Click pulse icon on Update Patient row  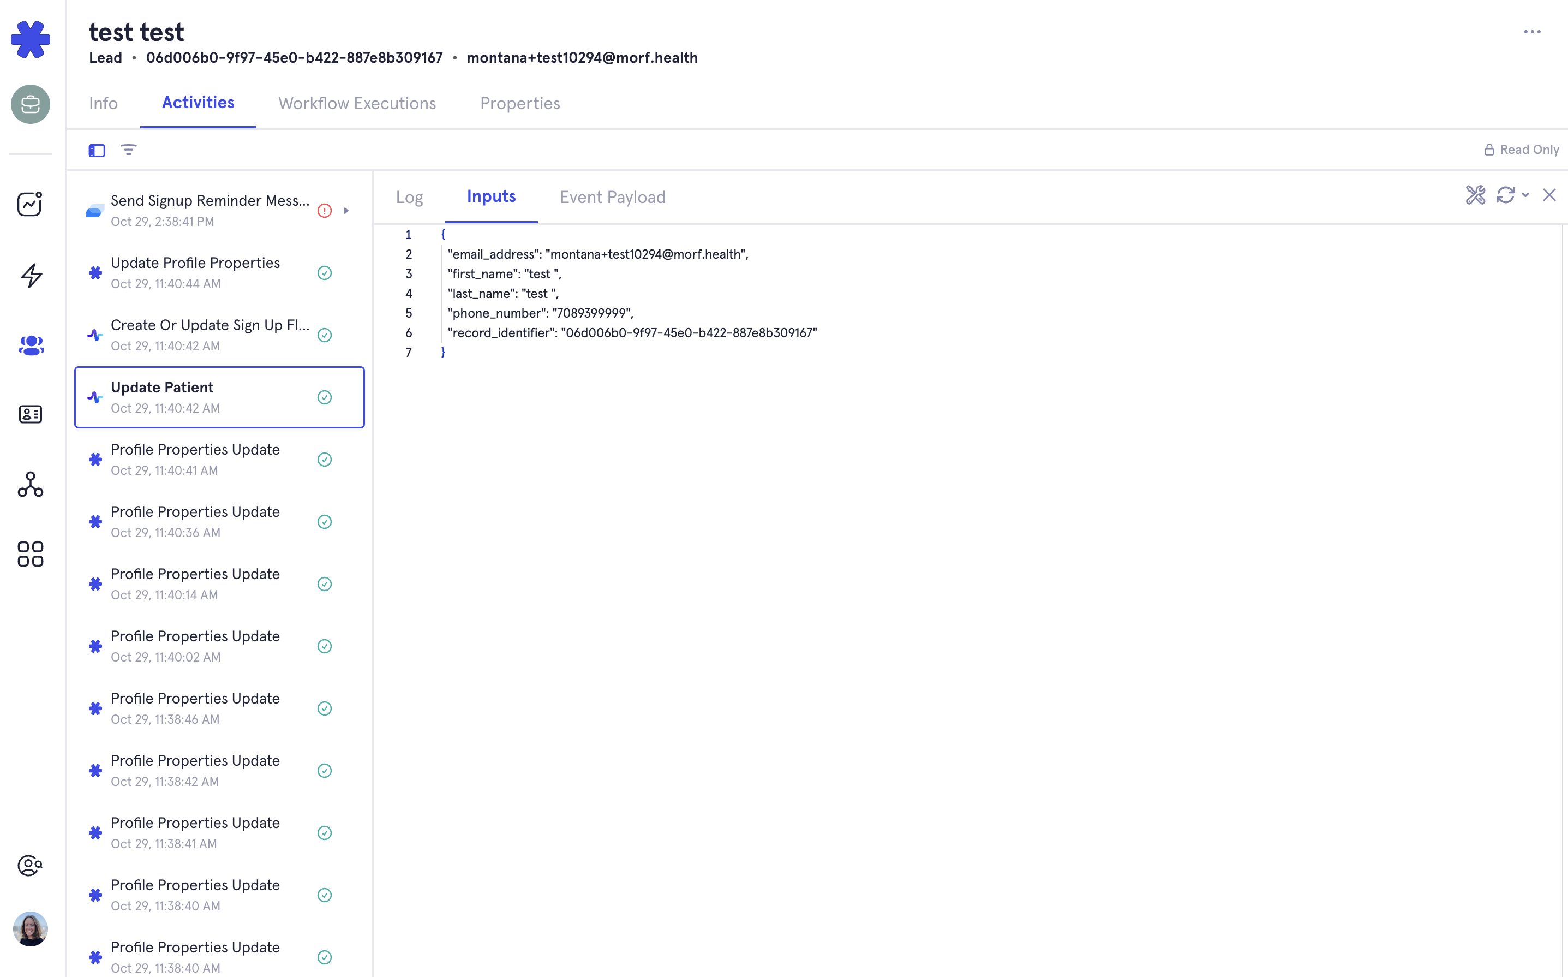tap(95, 397)
